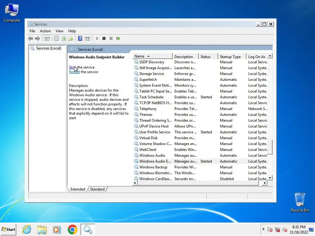Launch Google Chrome from taskbar

point(72,230)
